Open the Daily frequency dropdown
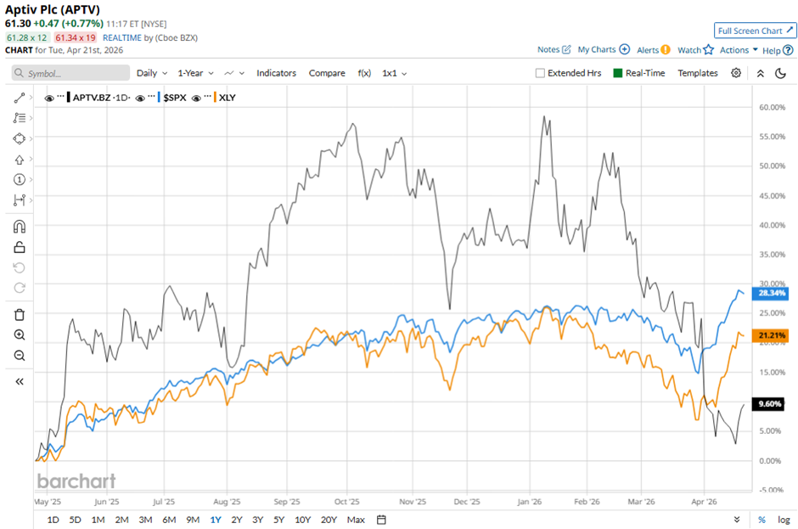The height and width of the screenshot is (529, 798). (x=152, y=73)
